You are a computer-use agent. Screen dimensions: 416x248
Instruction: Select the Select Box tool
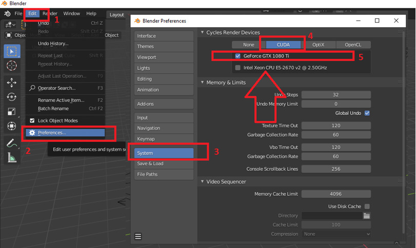11,51
